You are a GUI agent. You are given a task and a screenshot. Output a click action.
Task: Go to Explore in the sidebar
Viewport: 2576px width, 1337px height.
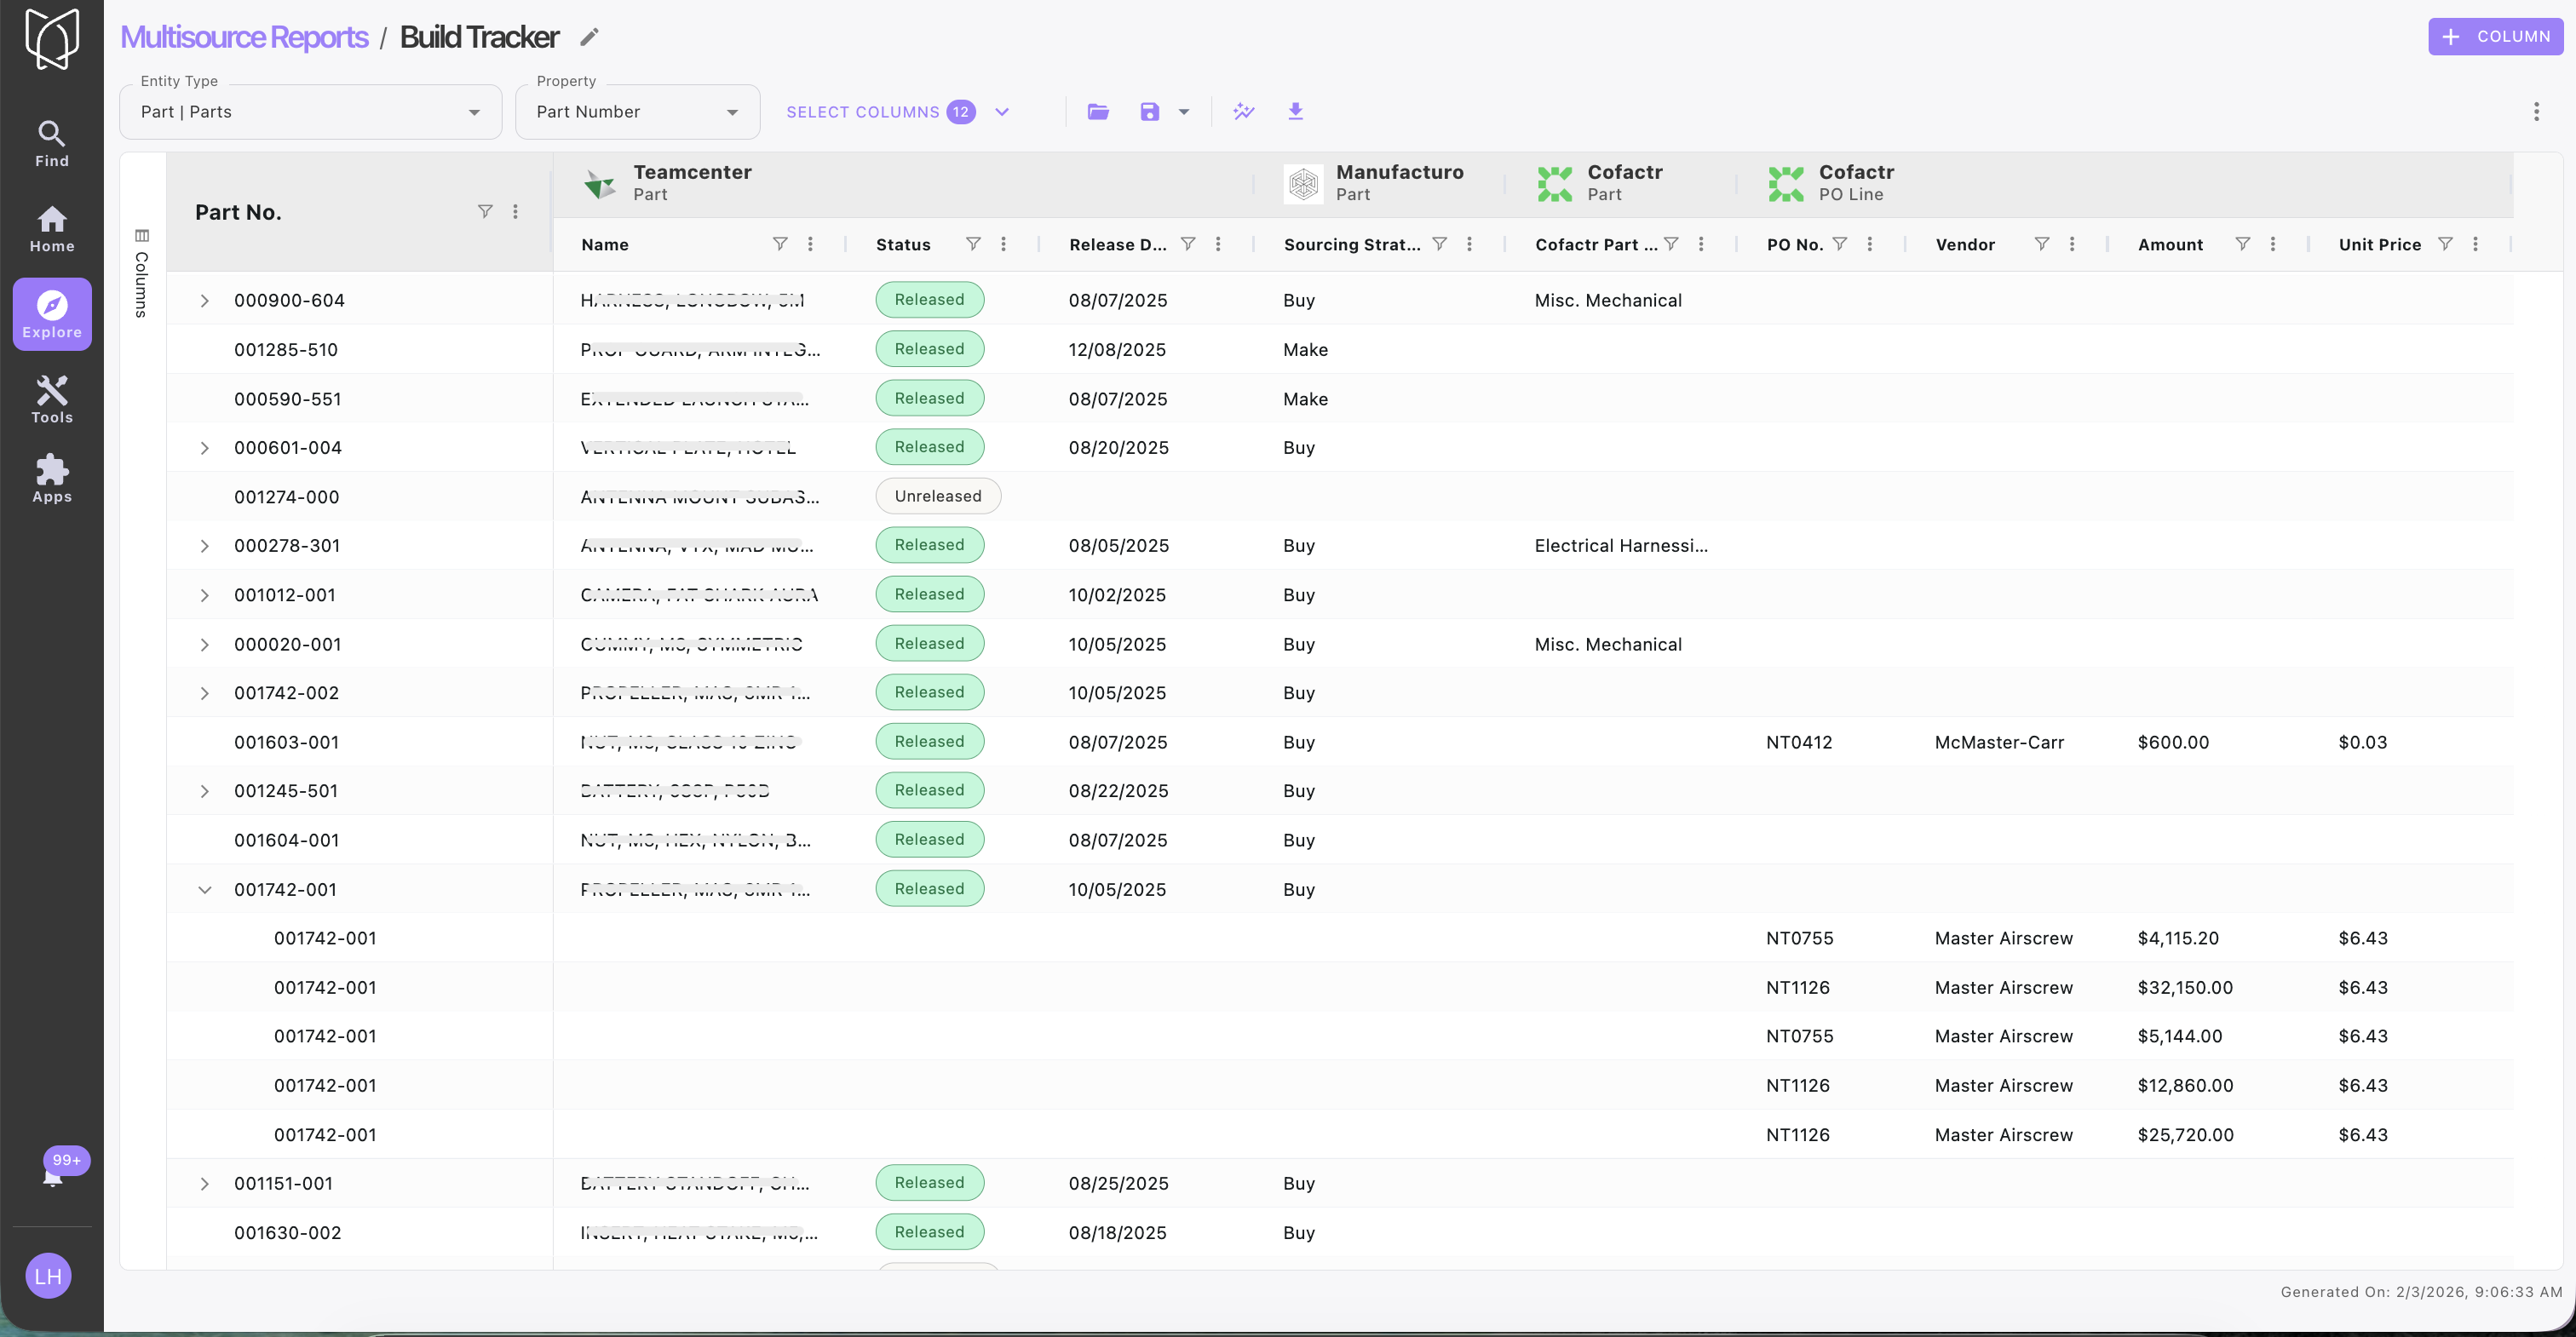pyautogui.click(x=52, y=314)
